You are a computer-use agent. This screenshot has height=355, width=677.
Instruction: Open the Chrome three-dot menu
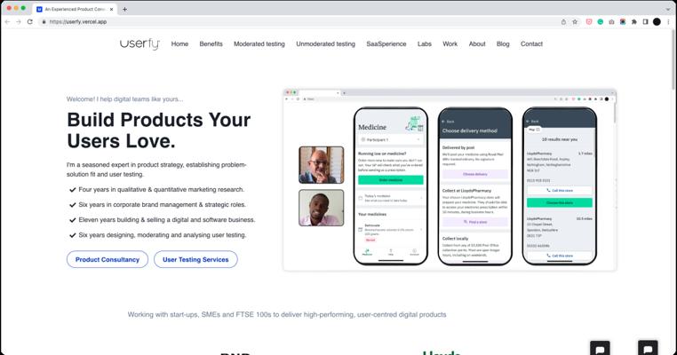(x=668, y=21)
